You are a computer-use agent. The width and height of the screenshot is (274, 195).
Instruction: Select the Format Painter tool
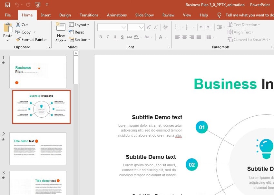(31, 40)
